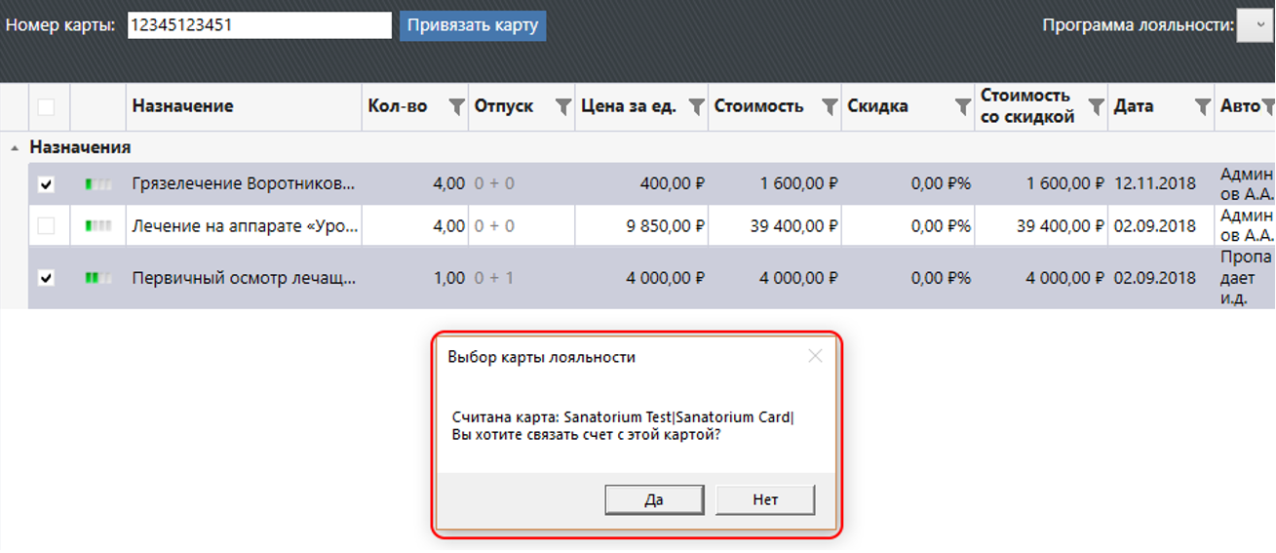Open filter for Цена за ед. column
Screen dimensions: 1276x553
coord(696,107)
